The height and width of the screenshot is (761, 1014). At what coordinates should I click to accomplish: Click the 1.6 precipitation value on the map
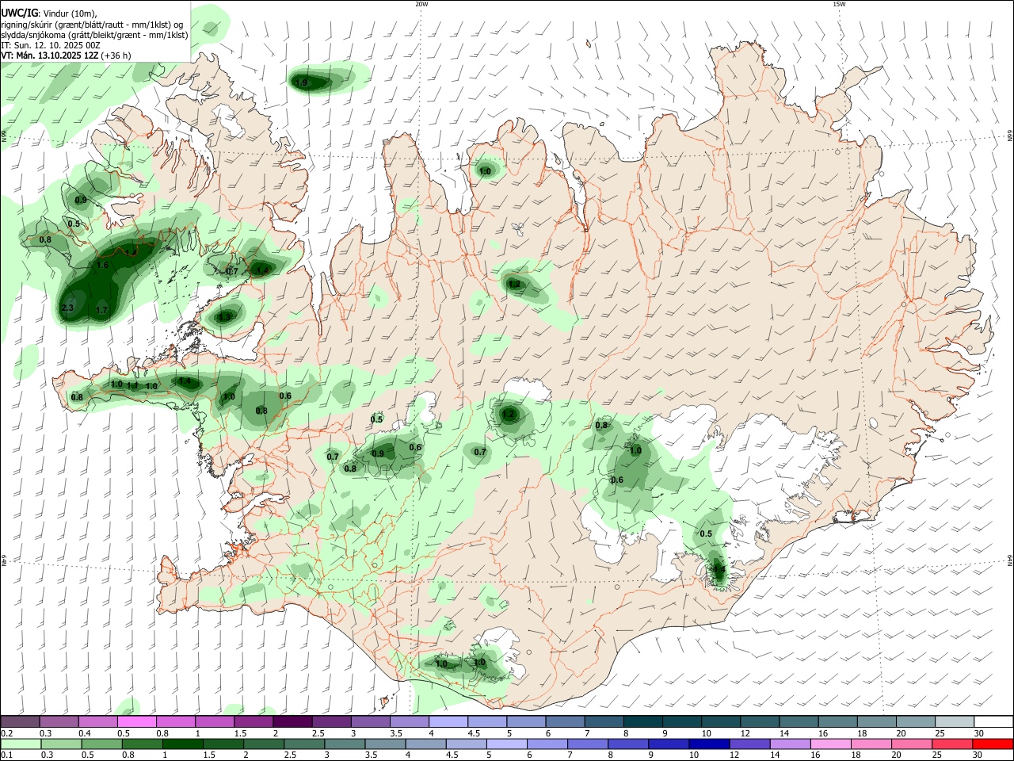102,266
